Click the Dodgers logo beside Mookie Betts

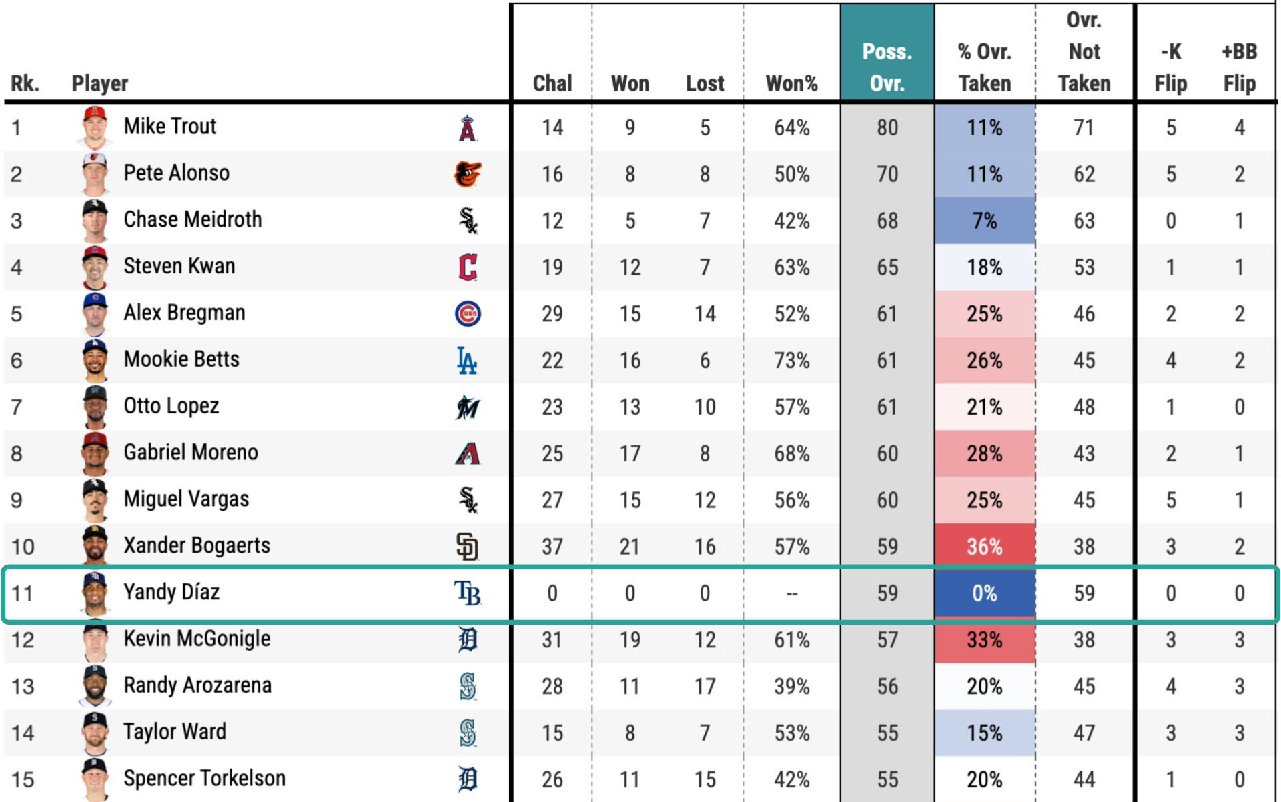coord(467,360)
